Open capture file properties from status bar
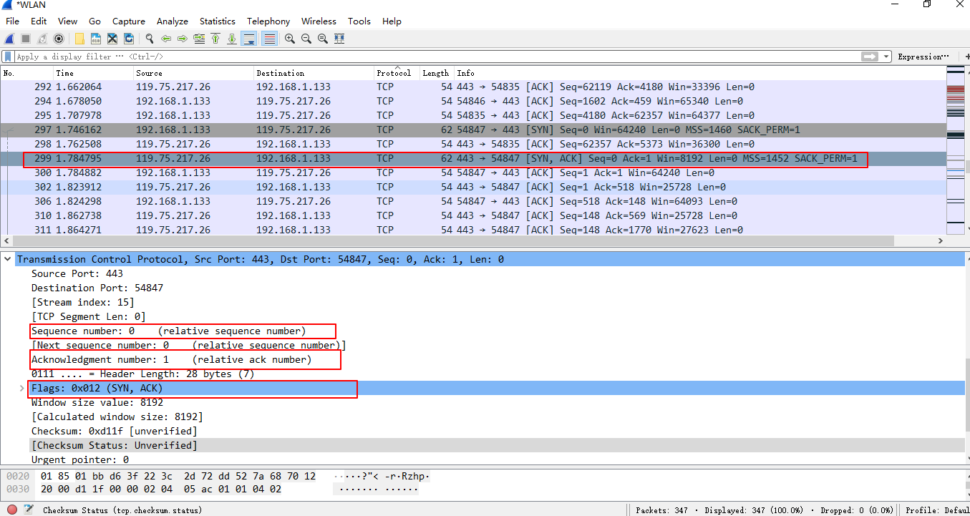 click(29, 510)
